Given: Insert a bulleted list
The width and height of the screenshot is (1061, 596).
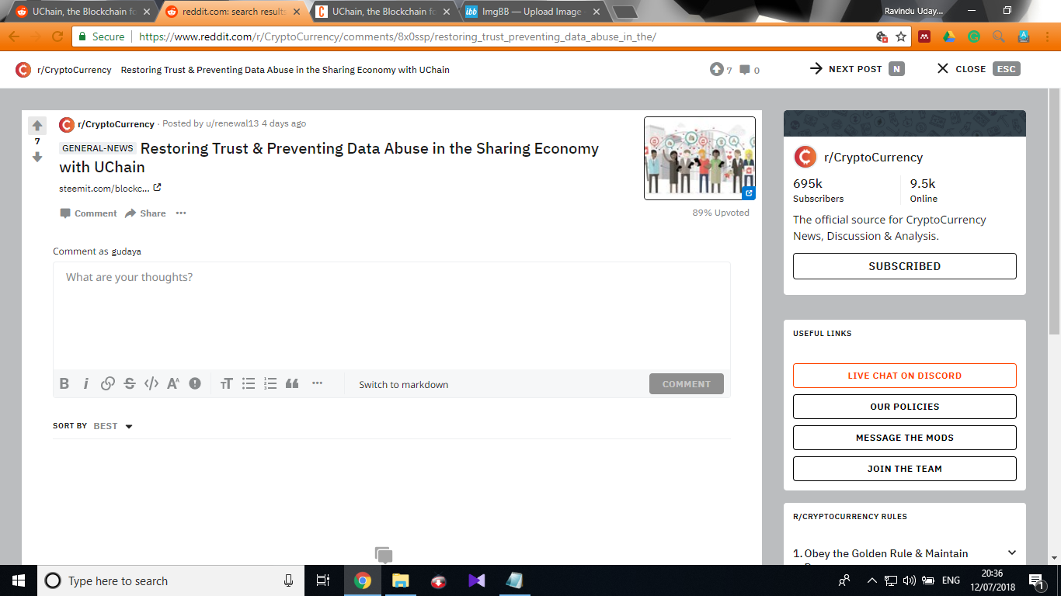Looking at the screenshot, I should (x=249, y=383).
